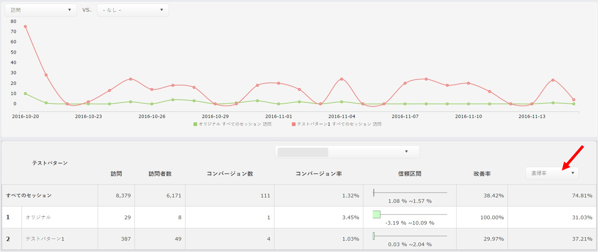Click conversions value 111
598x252 pixels.
point(265,195)
